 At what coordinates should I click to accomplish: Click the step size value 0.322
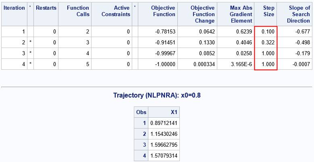pyautogui.click(x=268, y=43)
